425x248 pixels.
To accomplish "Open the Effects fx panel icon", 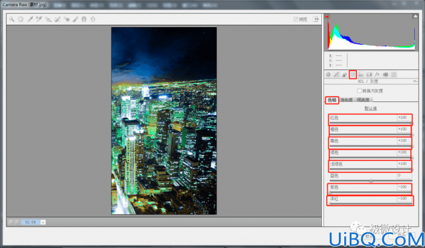I will (377, 74).
